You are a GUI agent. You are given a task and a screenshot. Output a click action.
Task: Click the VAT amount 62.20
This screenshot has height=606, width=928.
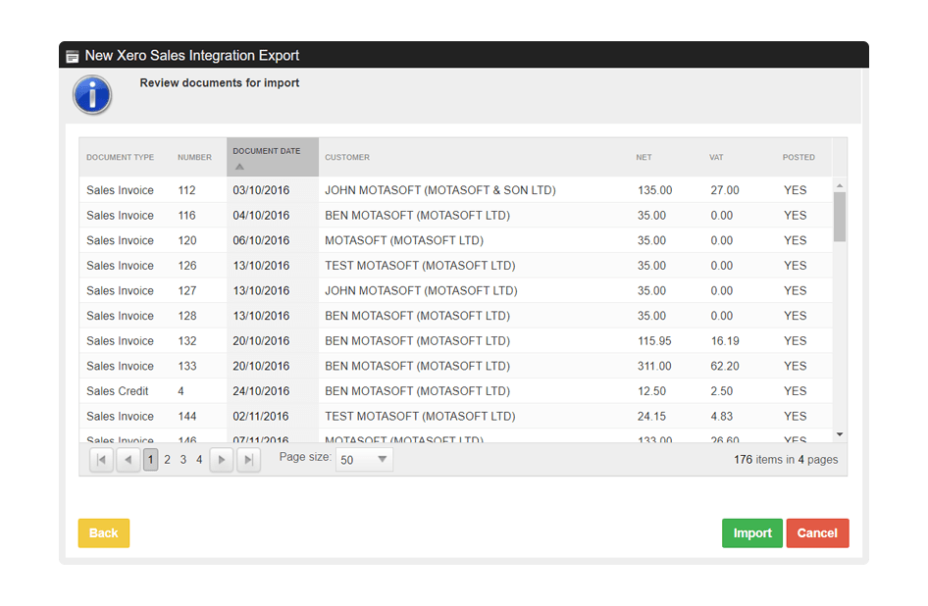pyautogui.click(x=725, y=367)
